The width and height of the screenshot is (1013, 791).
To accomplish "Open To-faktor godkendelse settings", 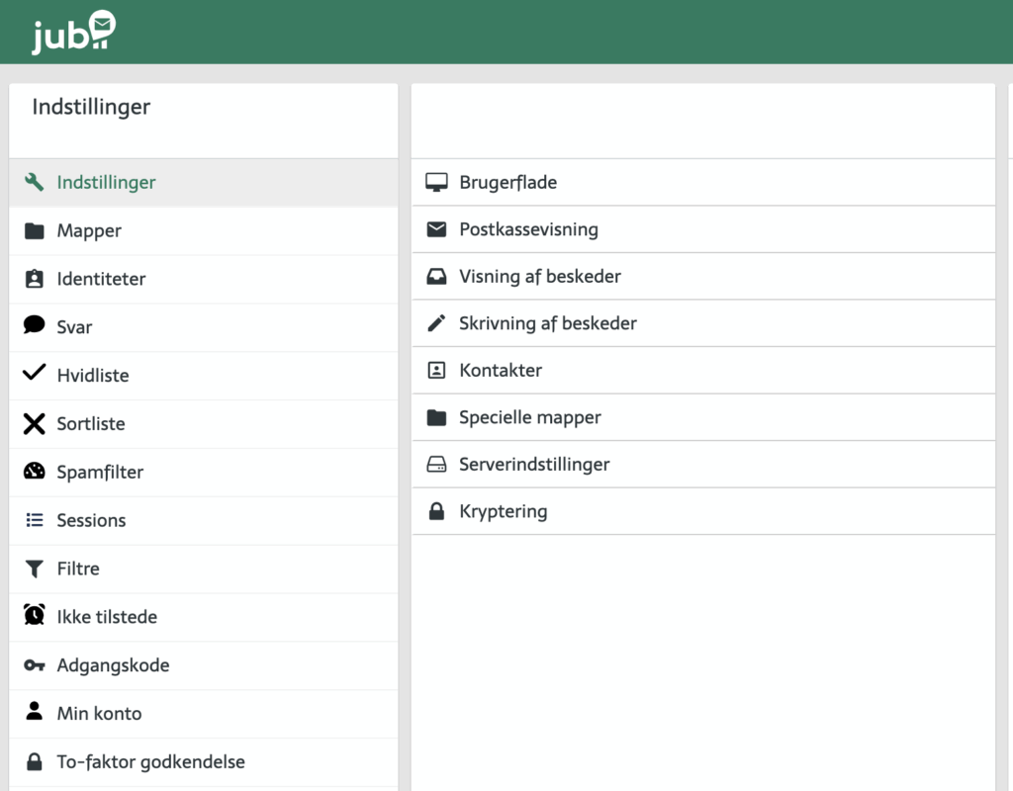I will pyautogui.click(x=150, y=761).
